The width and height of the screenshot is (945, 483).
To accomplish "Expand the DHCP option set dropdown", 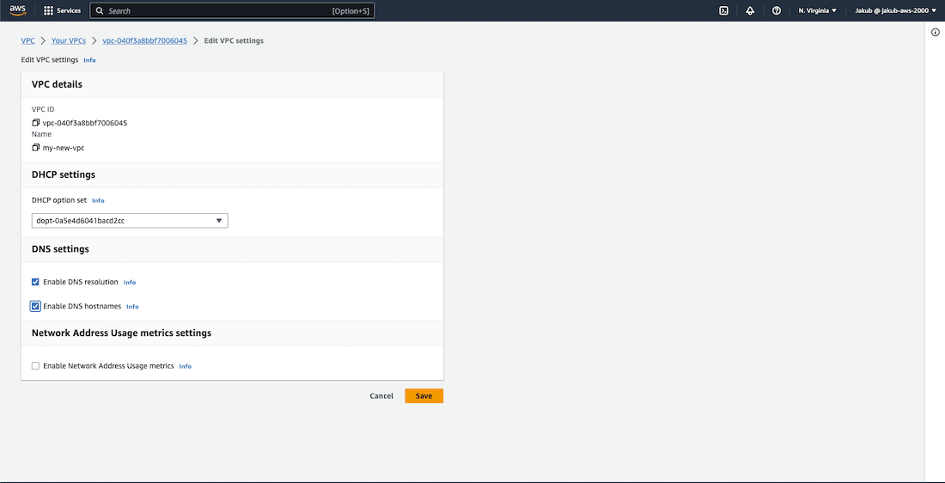I will point(129,221).
